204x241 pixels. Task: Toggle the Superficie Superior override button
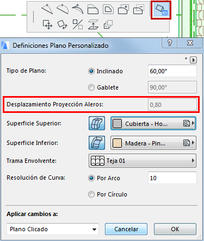point(97,123)
